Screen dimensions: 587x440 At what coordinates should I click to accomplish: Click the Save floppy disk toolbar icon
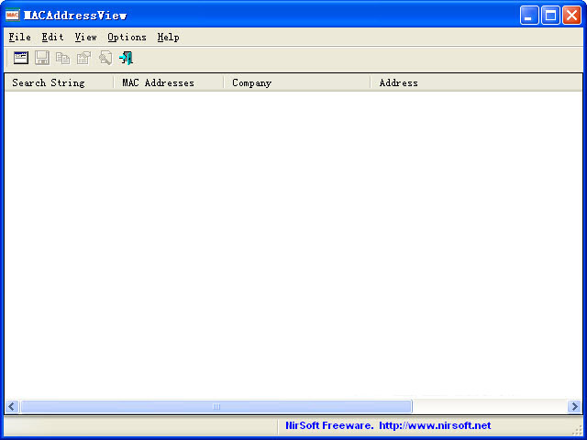[x=42, y=58]
